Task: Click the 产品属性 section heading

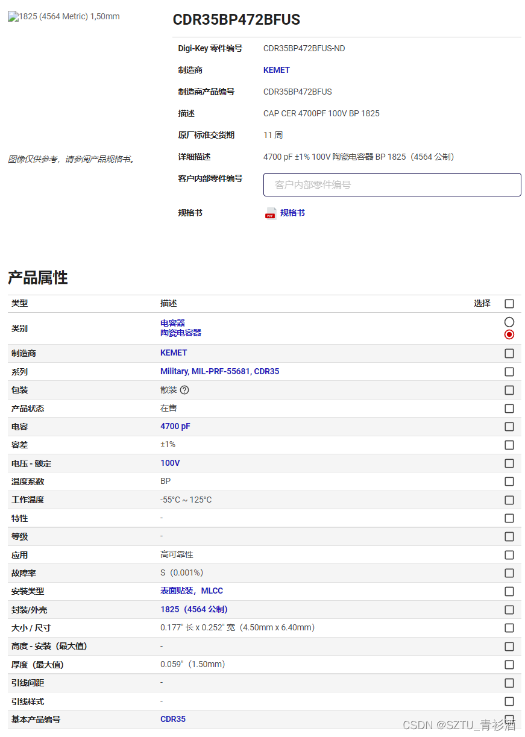Action: (x=38, y=278)
